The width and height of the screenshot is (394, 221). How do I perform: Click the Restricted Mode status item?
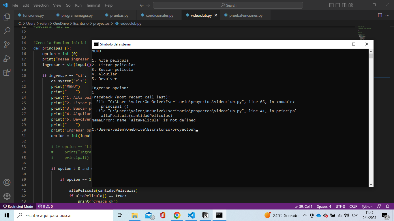click(18, 206)
